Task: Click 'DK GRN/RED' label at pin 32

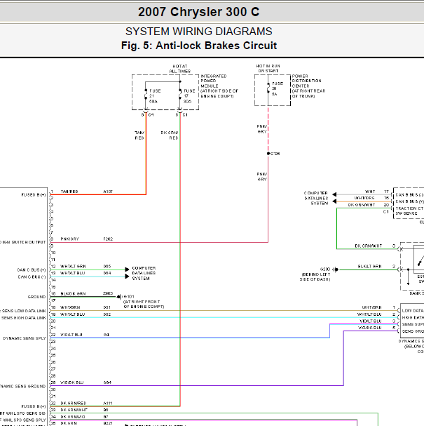Action: click(x=74, y=403)
